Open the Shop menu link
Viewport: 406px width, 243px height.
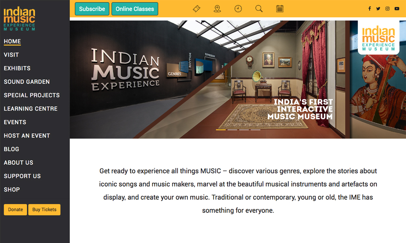click(12, 190)
